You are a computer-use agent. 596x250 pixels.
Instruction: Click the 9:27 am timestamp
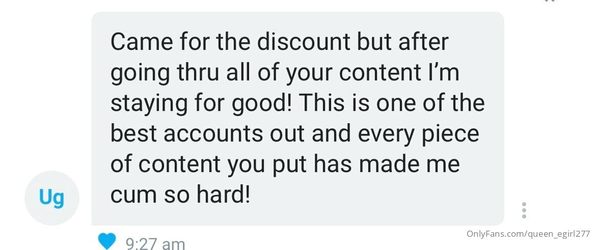pos(155,243)
